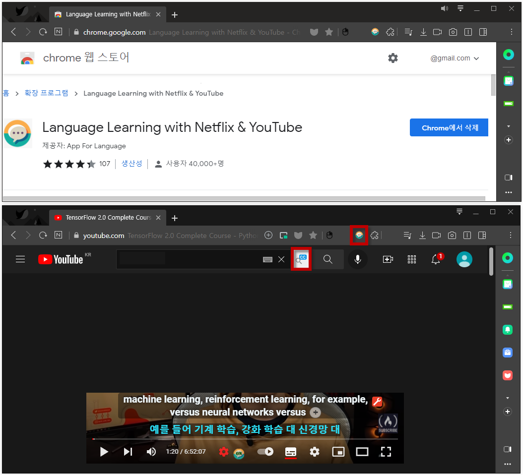Screen dimensions: 523x475
Task: Click the plus-circle icon in YouTube address bar
Action: click(268, 236)
